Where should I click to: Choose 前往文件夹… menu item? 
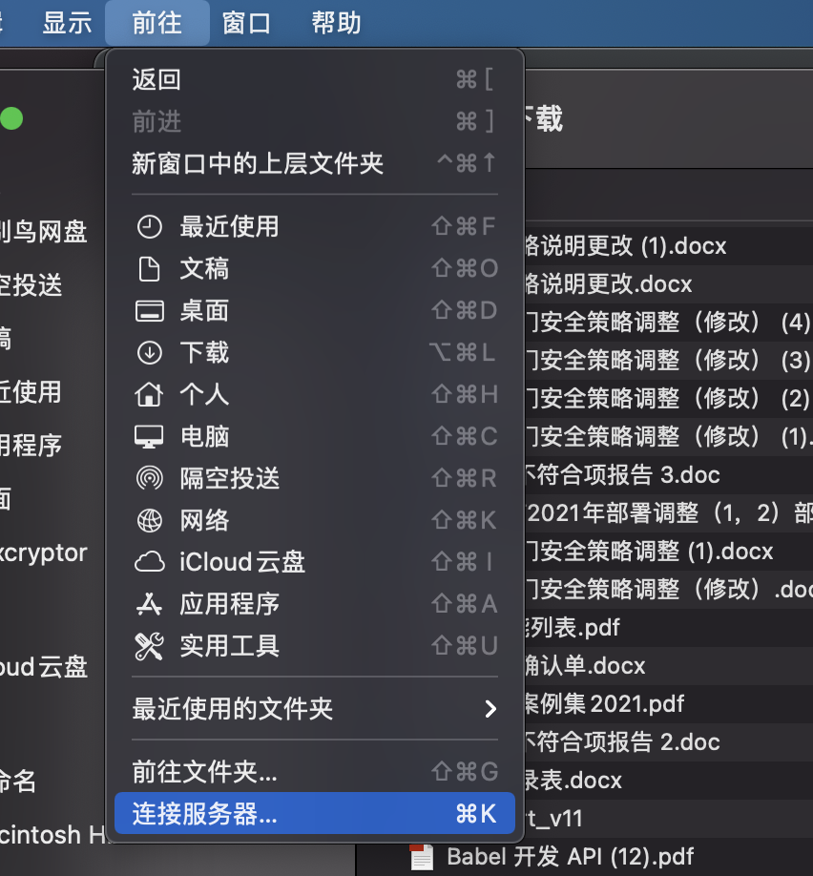(x=315, y=772)
